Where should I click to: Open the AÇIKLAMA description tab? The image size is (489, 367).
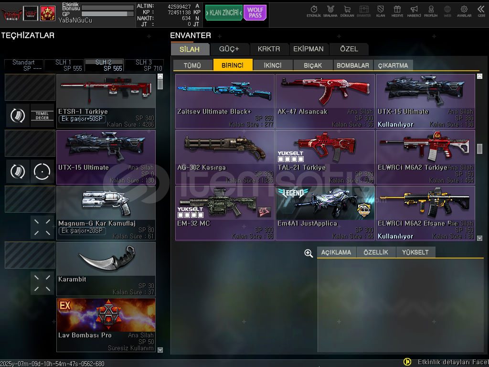[336, 252]
